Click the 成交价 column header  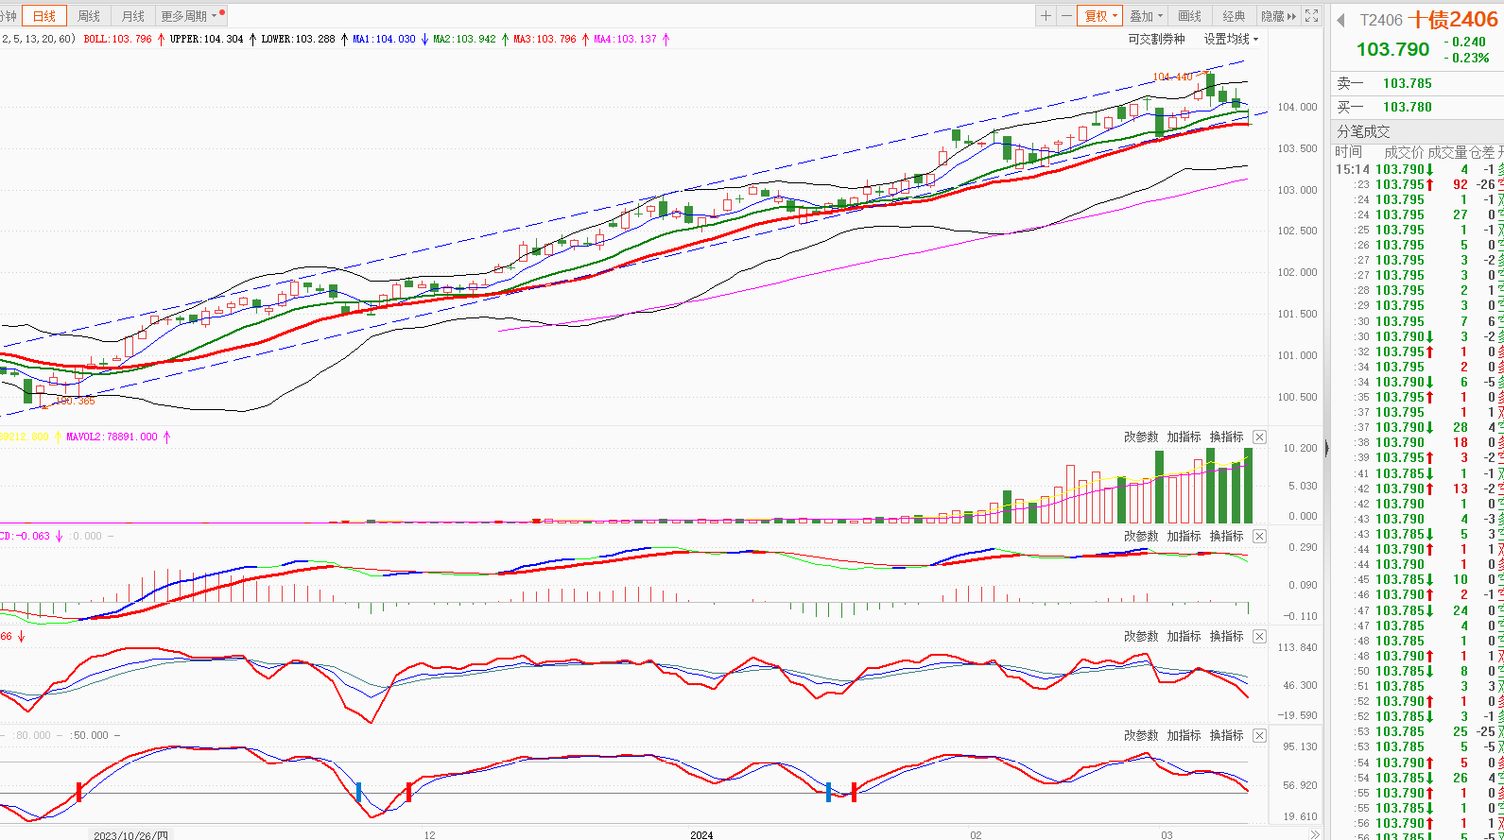[1404, 152]
